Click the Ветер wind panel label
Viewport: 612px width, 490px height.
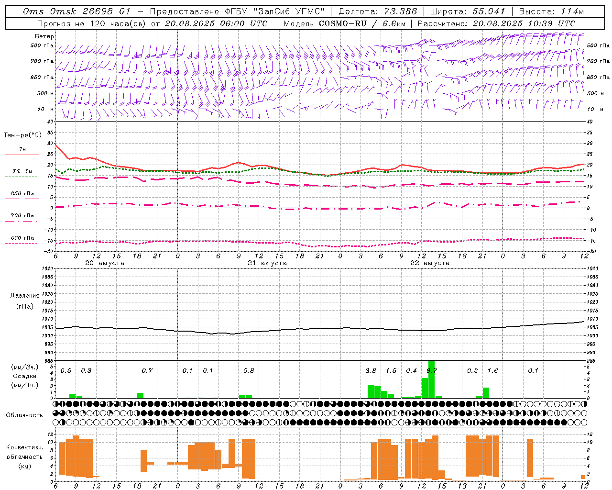[x=44, y=36]
